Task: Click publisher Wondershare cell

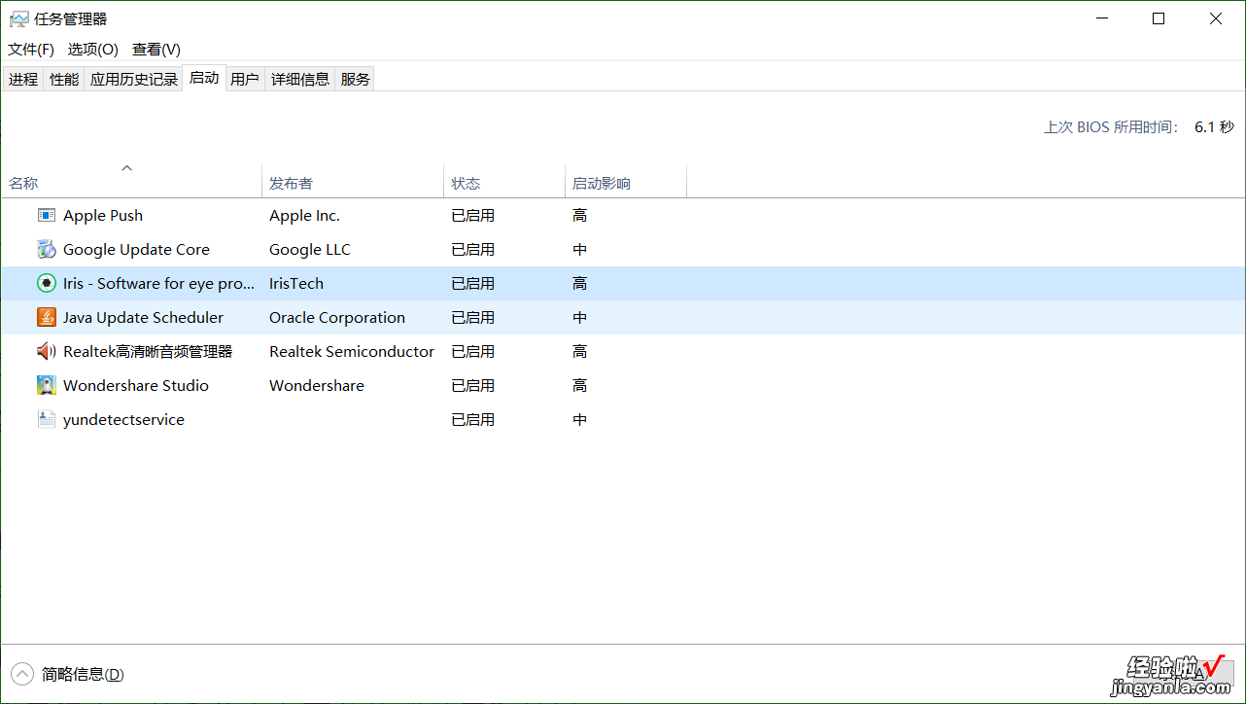Action: [x=317, y=385]
